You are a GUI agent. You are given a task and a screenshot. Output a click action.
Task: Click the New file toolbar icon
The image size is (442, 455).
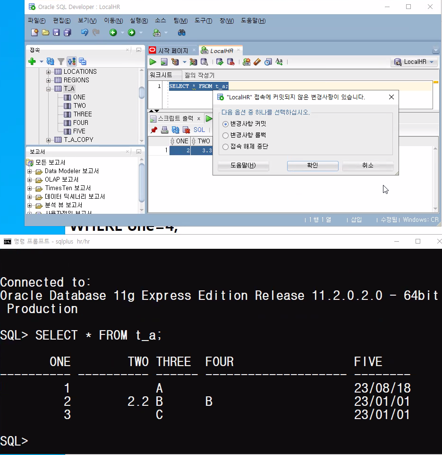(34, 33)
